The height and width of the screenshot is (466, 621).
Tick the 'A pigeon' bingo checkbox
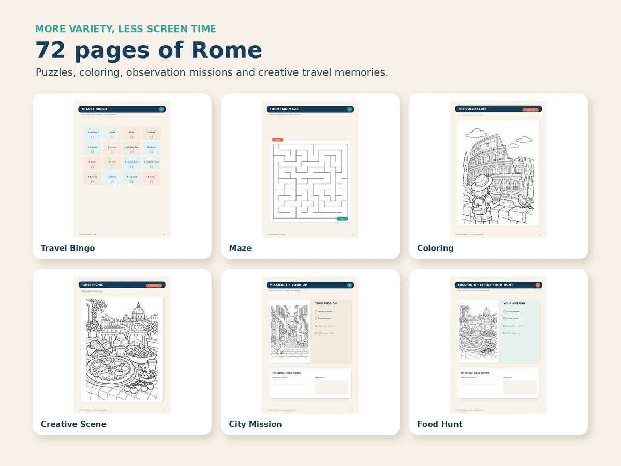(x=152, y=152)
